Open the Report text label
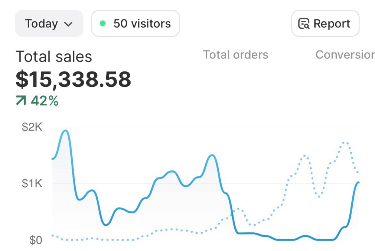Image resolution: width=375 pixels, height=251 pixels. 332,24
